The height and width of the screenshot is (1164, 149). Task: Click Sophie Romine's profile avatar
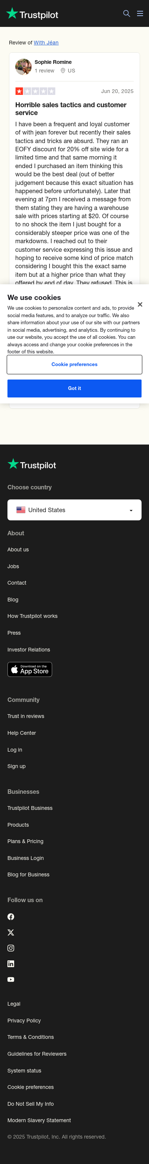point(23,66)
